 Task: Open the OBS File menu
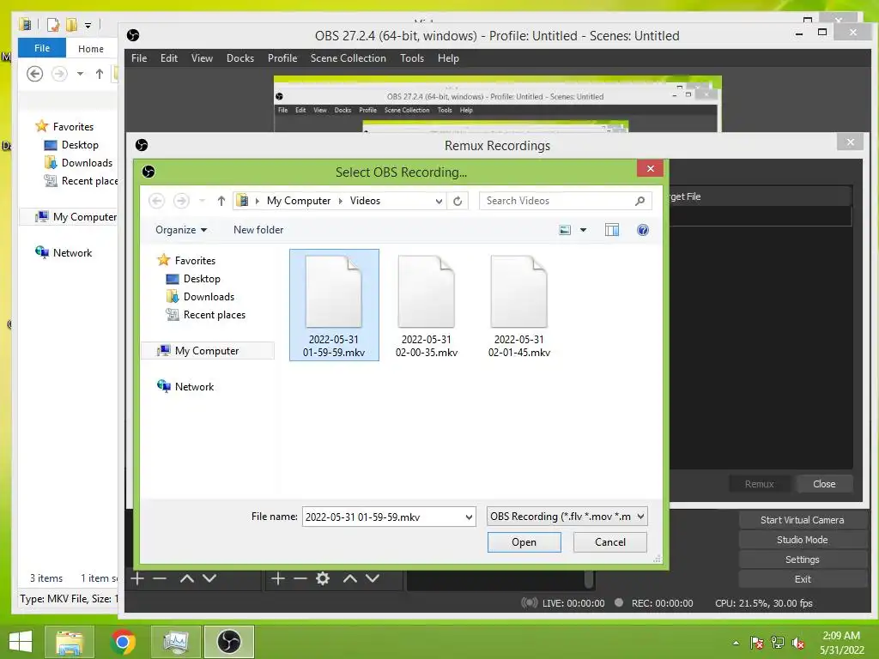pos(139,58)
